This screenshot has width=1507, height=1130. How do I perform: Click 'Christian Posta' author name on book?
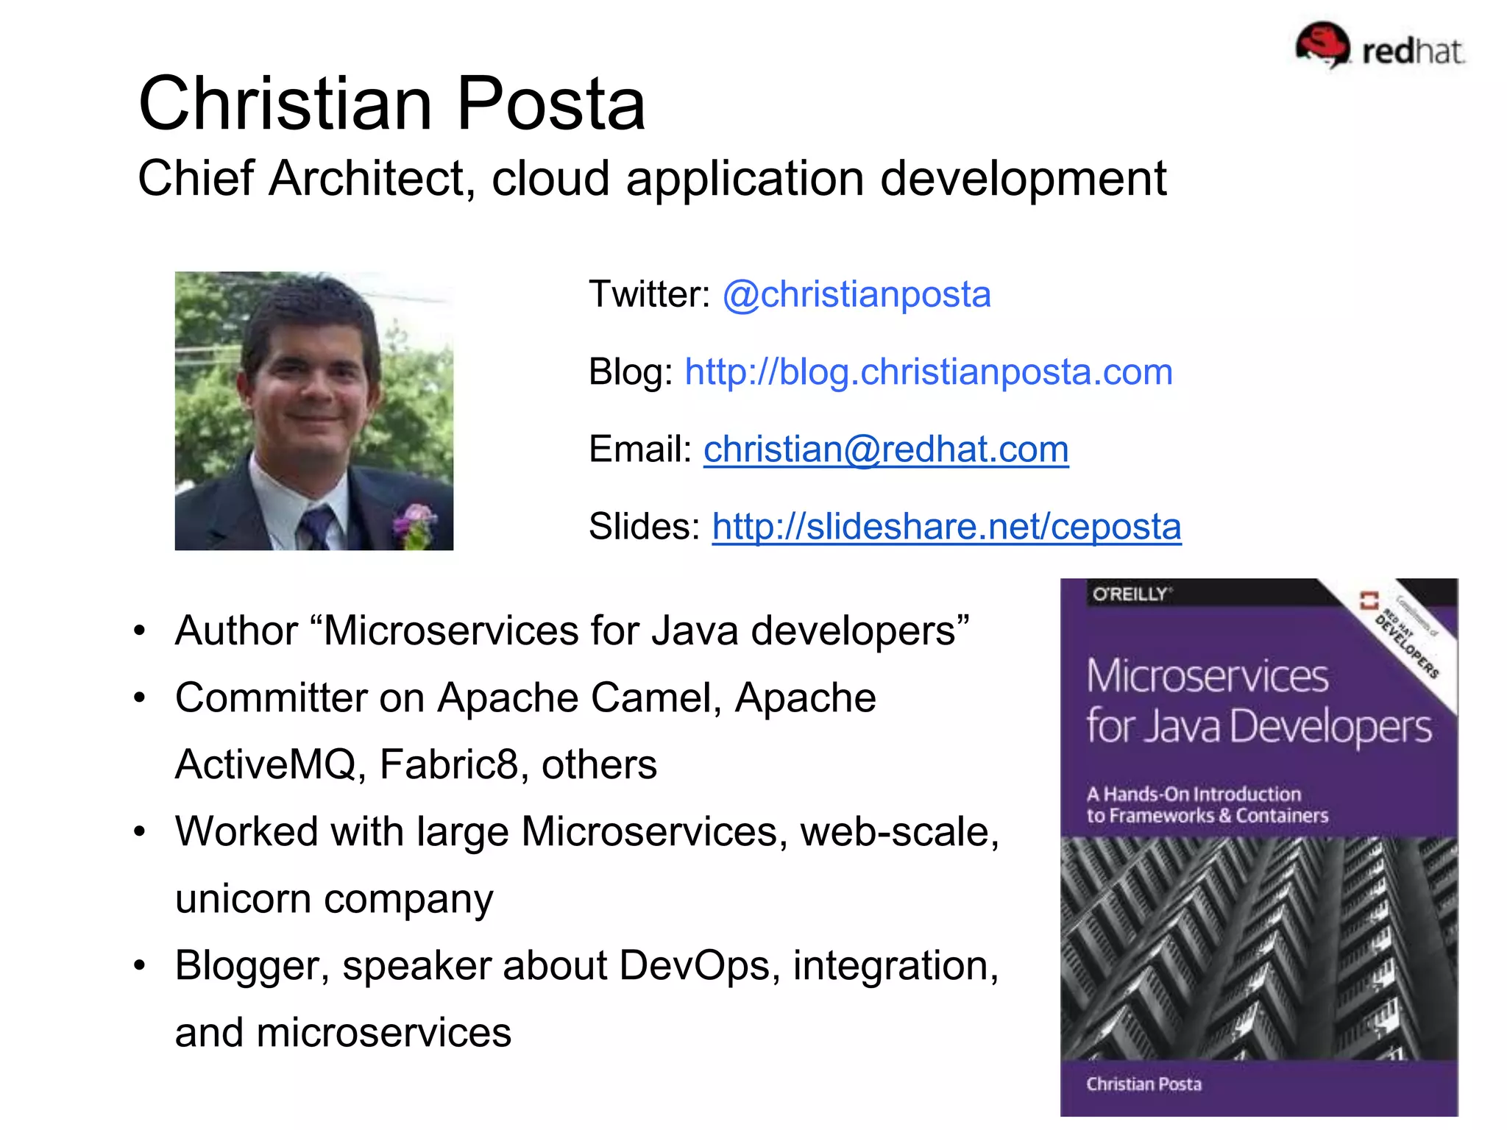[1143, 1084]
